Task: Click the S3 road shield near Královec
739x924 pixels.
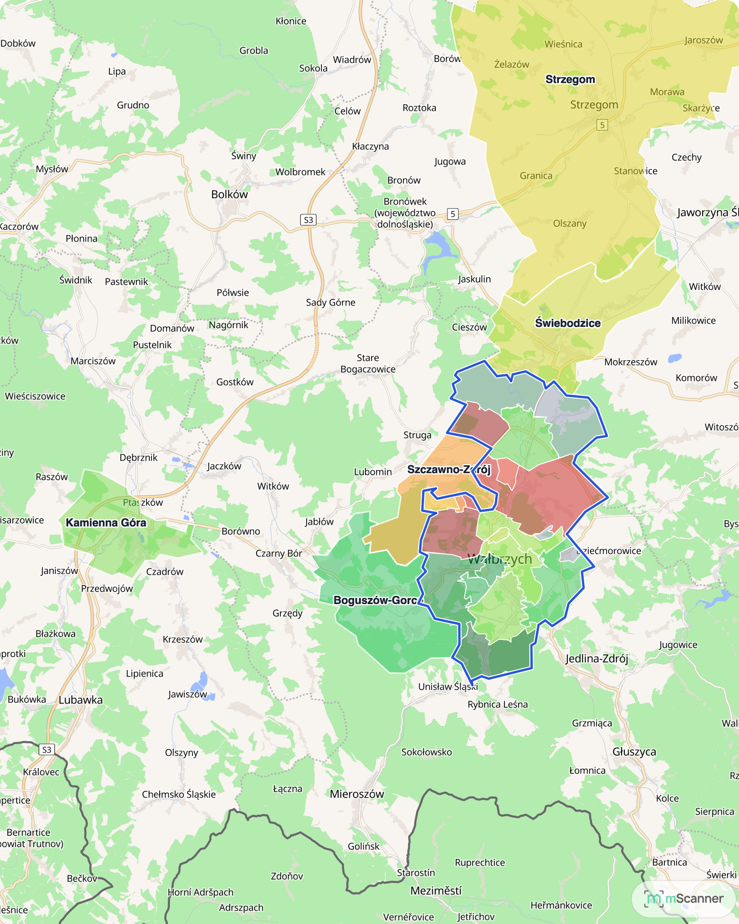Action: 47,749
